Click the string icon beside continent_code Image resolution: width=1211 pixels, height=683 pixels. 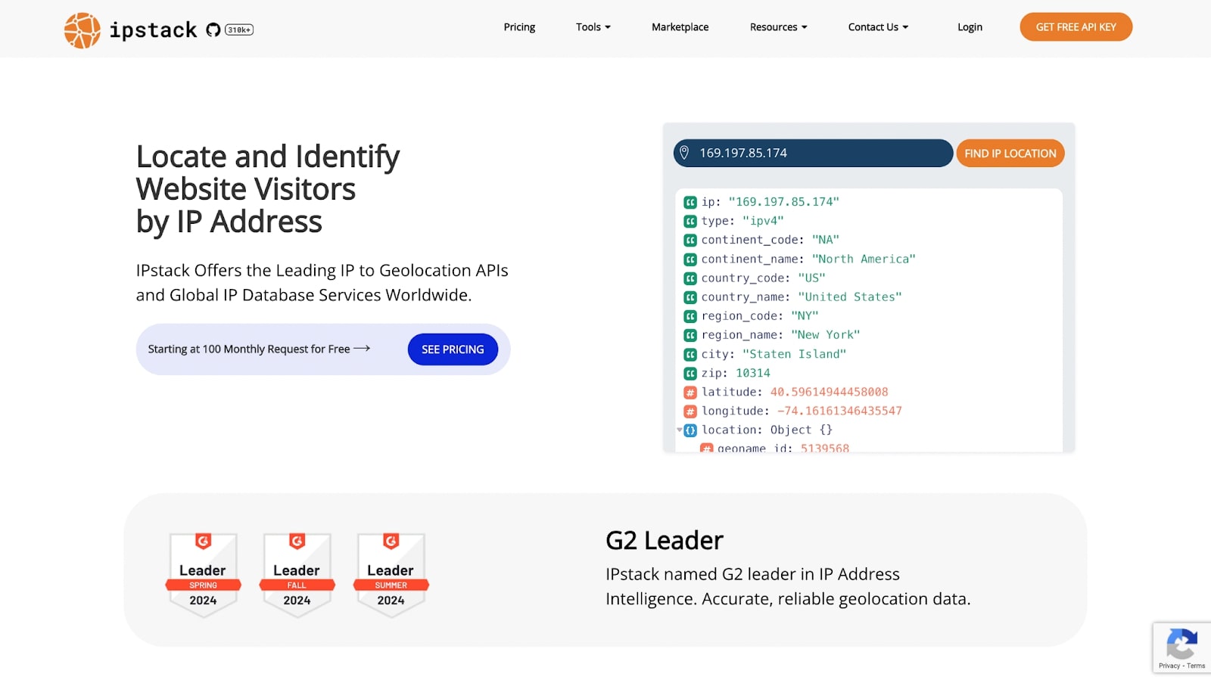[690, 240]
